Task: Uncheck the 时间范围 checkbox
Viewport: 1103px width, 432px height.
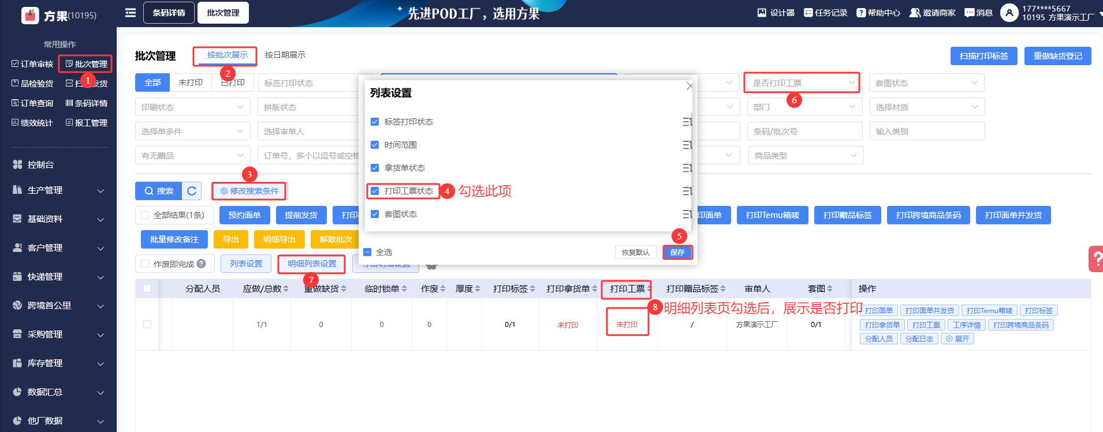Action: click(375, 145)
